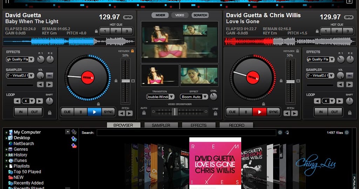Toggle the left loop lock icon
Image resolution: width=359 pixels, height=189 pixels.
(49, 113)
